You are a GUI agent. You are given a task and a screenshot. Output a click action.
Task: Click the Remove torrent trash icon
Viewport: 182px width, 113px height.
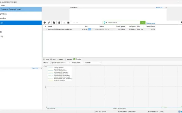pos(59,23)
